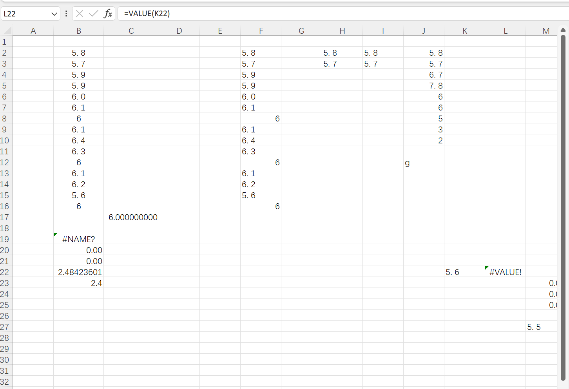Select the column B header
Screen dimensions: 569x389
point(79,31)
